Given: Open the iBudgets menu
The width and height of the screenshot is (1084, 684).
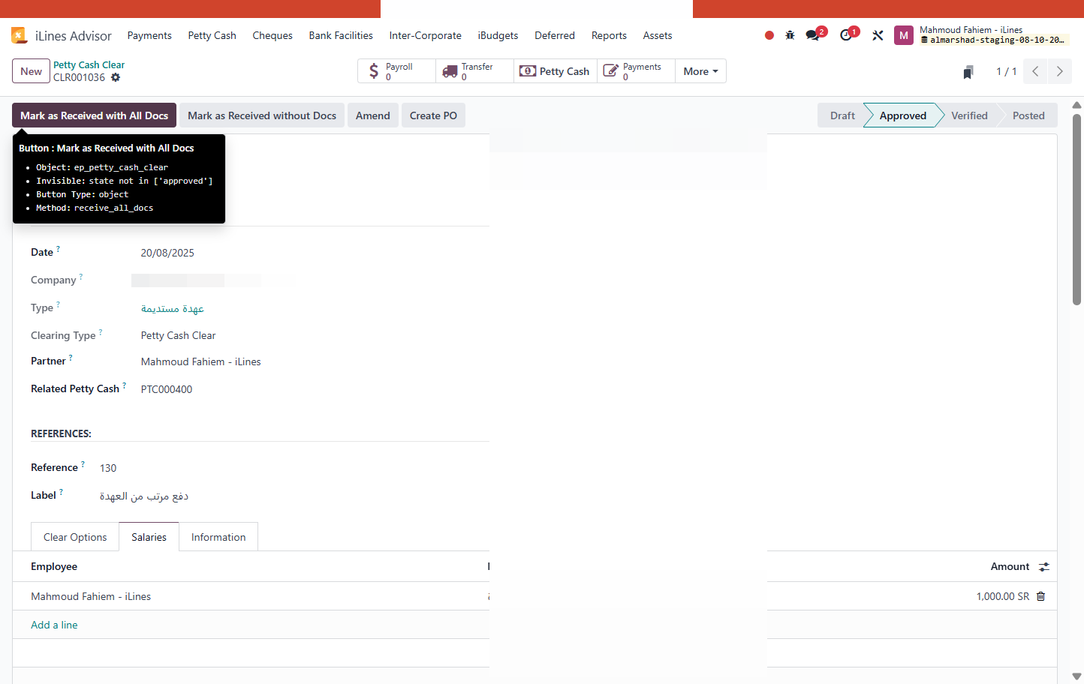Looking at the screenshot, I should coord(498,35).
